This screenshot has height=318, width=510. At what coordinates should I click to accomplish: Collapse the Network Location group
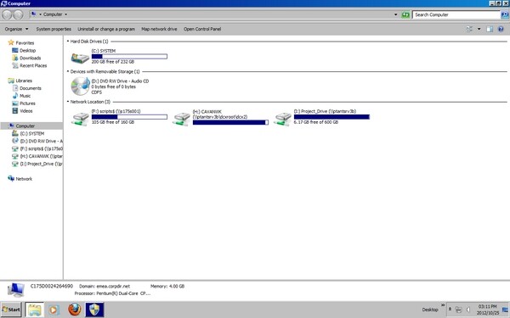point(68,102)
